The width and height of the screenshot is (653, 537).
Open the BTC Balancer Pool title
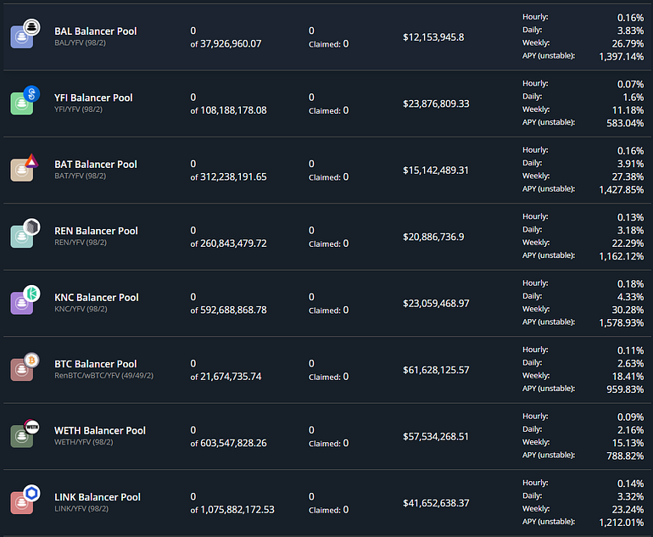[95, 364]
